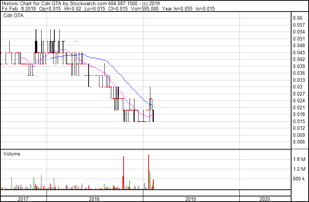309x202 pixels.
Task: Select the 'Fri Feb 8 2019' date text
Action: (x=19, y=9)
